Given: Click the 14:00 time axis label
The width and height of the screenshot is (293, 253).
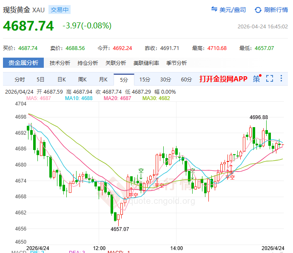Looking at the screenshot, I should pos(176,248).
